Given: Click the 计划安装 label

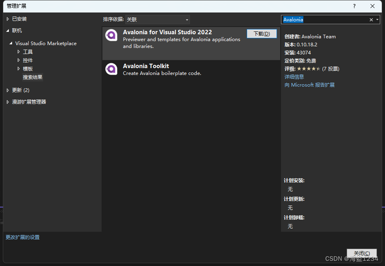Looking at the screenshot, I should 294,181.
